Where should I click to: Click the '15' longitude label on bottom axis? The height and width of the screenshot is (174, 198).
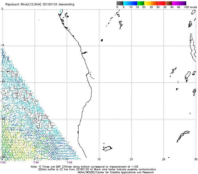pos(99,159)
